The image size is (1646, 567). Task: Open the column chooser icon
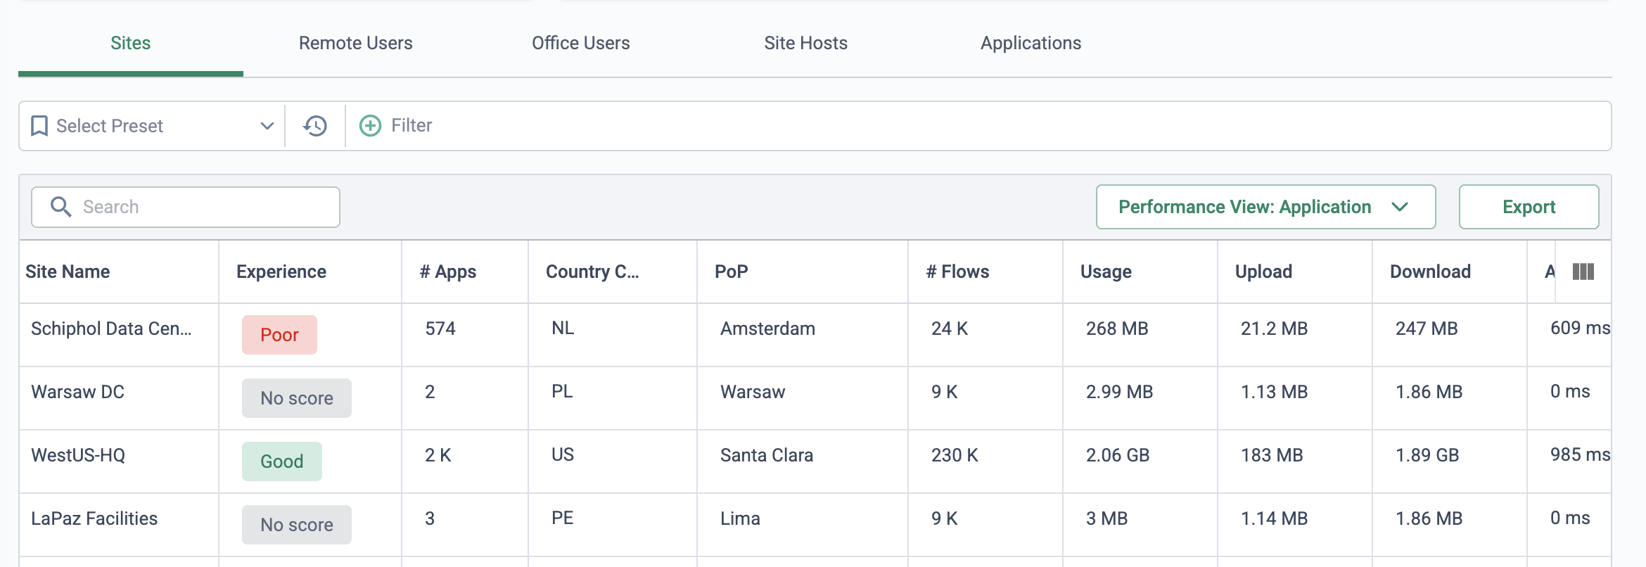tap(1583, 272)
